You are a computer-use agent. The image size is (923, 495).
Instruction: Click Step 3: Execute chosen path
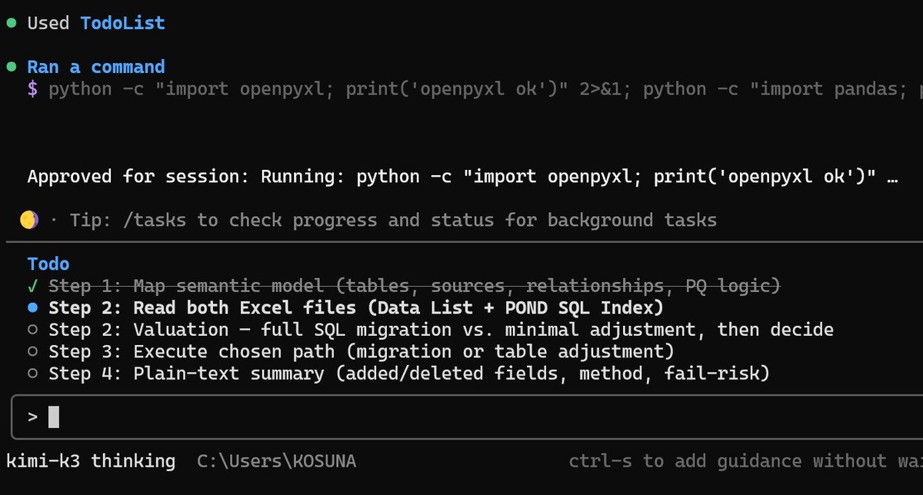[361, 352]
